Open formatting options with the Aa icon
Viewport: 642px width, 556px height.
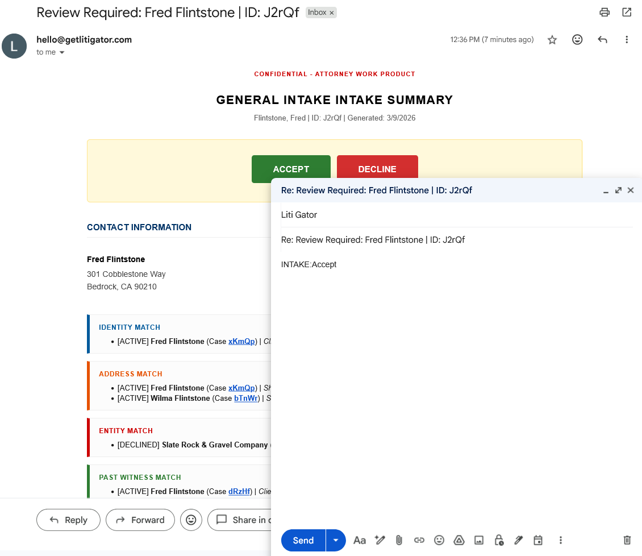360,540
